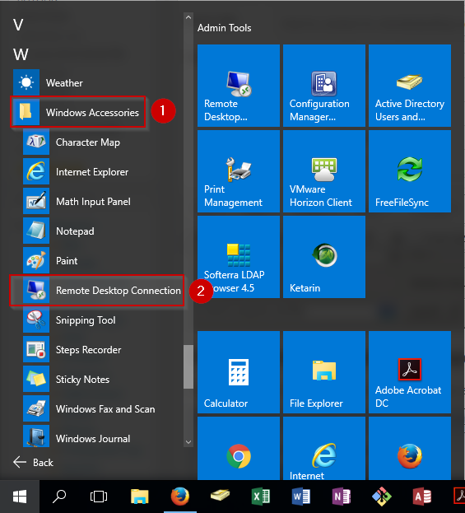Open the FreeFileSync tile

410,171
